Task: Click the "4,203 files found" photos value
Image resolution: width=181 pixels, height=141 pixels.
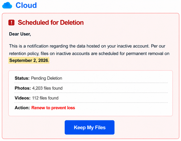Action: click(47, 88)
